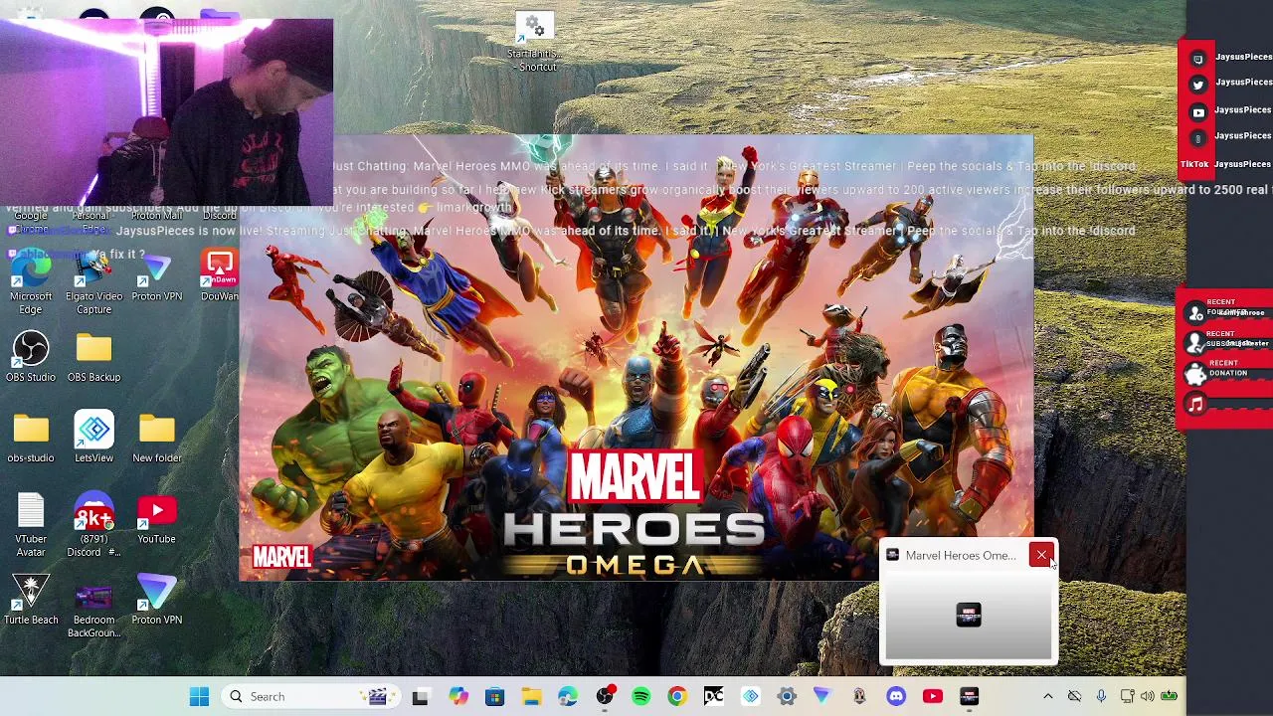This screenshot has height=716, width=1273.
Task: Open the StartTaht shortcut on desktop
Action: (x=535, y=43)
